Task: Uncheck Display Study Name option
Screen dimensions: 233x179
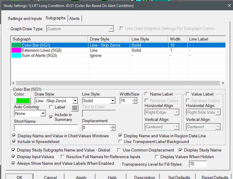Action: click(181, 150)
